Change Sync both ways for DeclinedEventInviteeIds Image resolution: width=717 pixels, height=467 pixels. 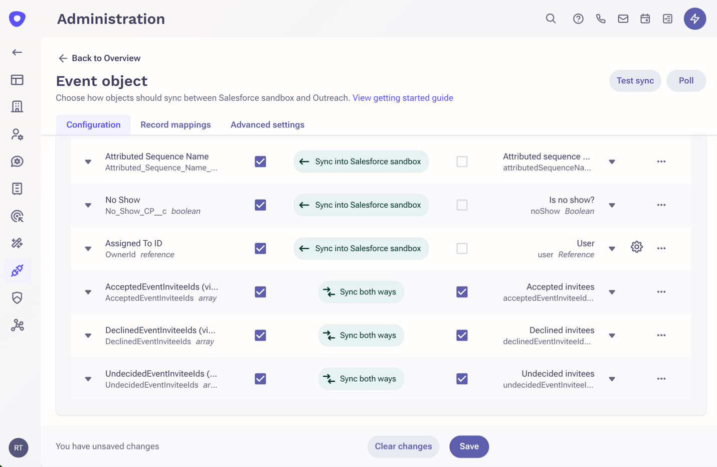pos(361,335)
